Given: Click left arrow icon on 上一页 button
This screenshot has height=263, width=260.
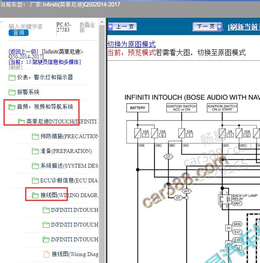Looking at the screenshot, I should click(110, 26).
